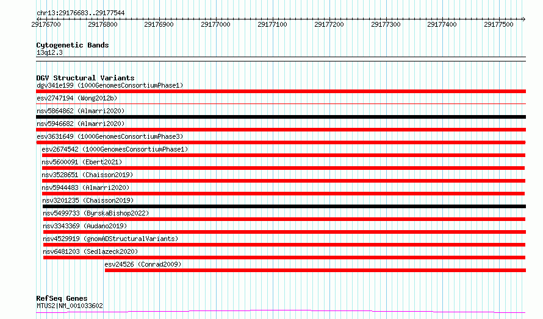Screen dimensions: 543x319
Task: Open variant esv2747194 (Wong2012b) label
Action: [77, 98]
